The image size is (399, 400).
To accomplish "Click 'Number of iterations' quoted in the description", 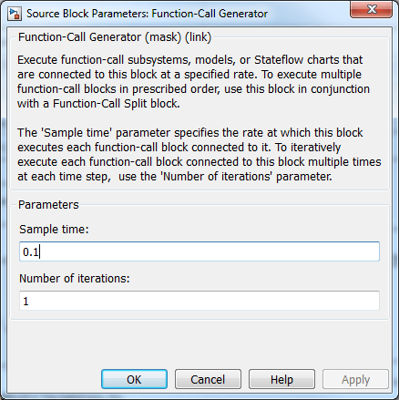I will click(x=217, y=177).
